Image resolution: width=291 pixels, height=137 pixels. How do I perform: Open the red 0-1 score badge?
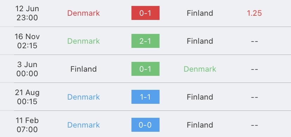coord(145,13)
